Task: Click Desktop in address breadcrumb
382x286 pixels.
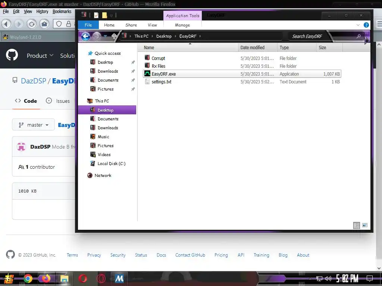Action: [164, 36]
